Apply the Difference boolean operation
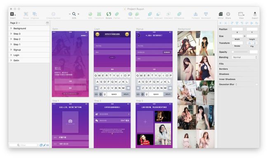 pos(179,14)
